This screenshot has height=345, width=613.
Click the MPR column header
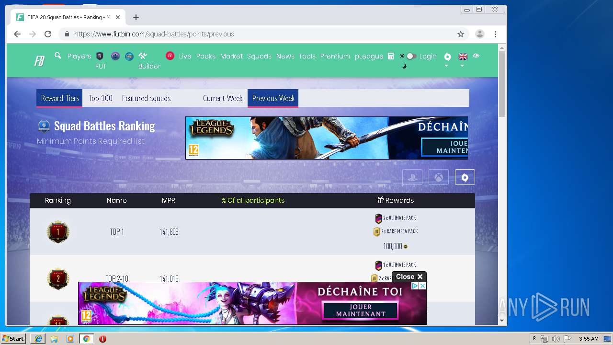tap(169, 200)
